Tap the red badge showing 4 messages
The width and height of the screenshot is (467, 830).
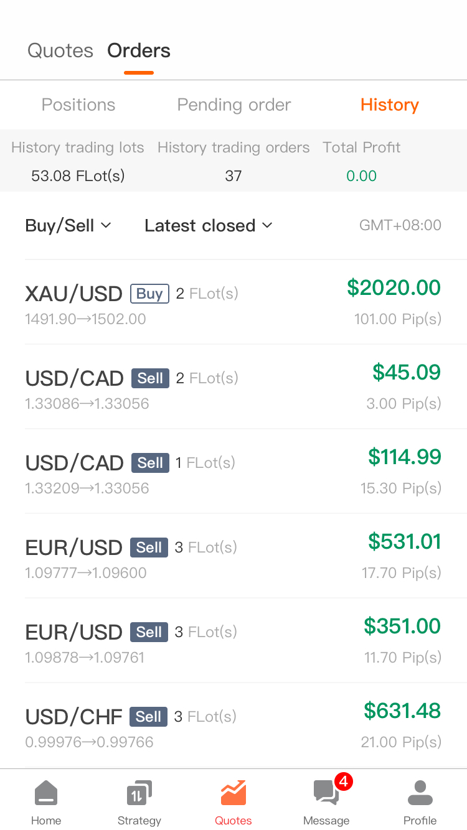[344, 781]
